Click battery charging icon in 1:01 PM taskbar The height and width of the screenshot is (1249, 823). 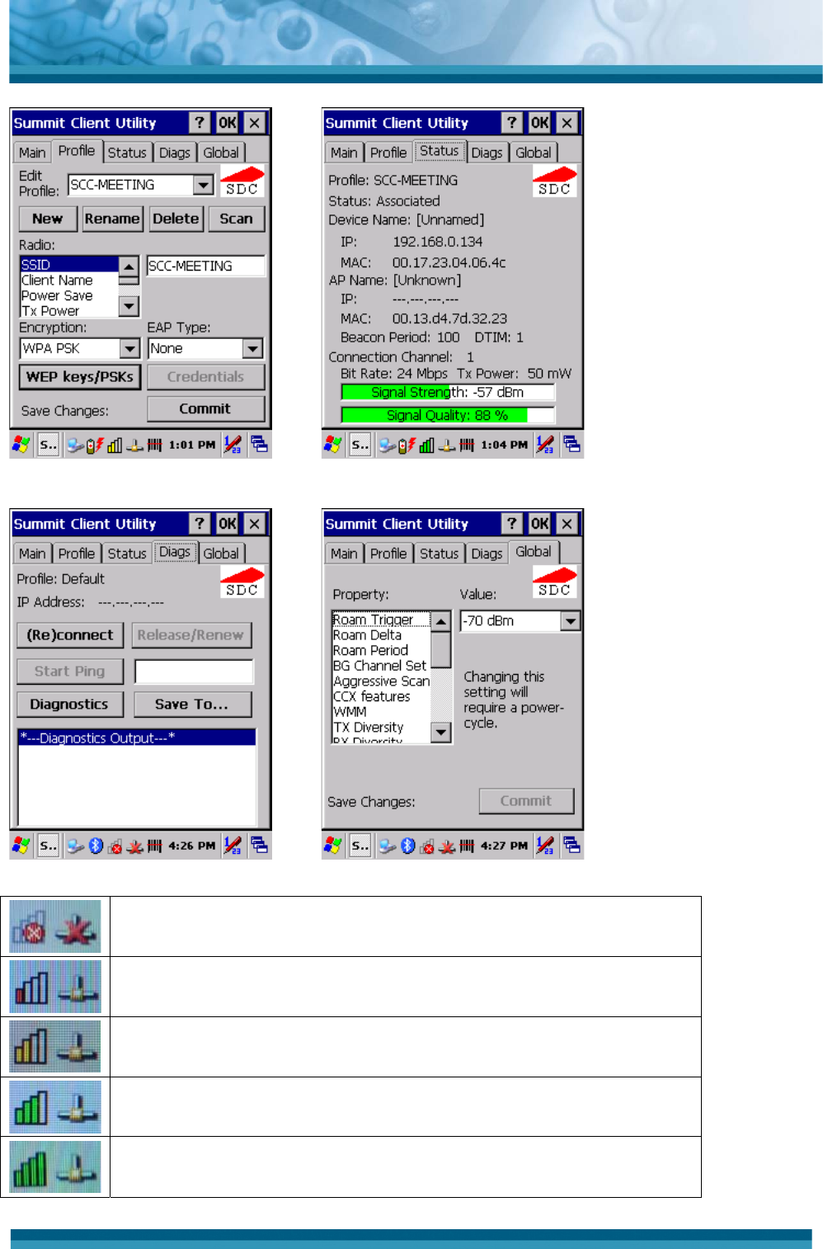click(94, 445)
